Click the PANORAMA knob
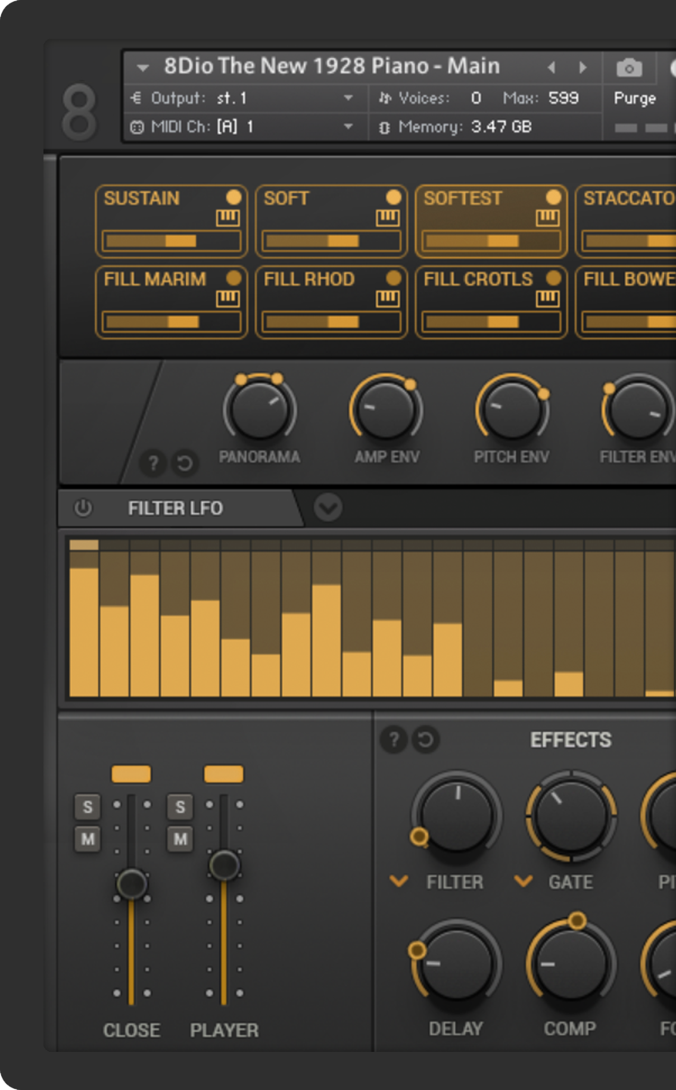Viewport: 676px width, 1090px height. tap(260, 410)
